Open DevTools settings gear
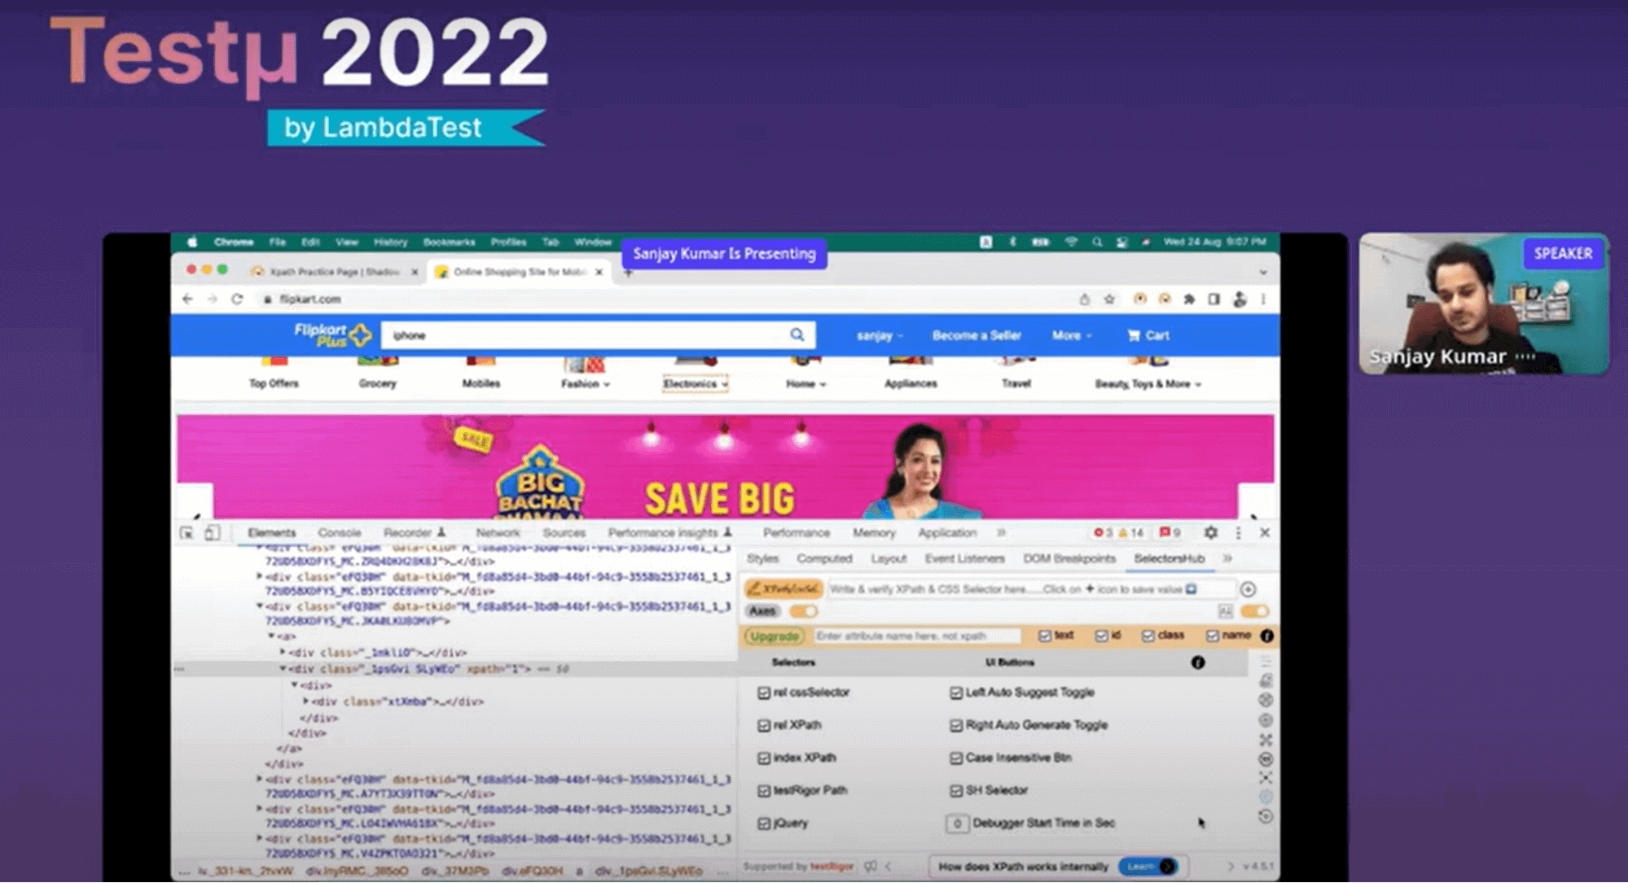 point(1211,532)
